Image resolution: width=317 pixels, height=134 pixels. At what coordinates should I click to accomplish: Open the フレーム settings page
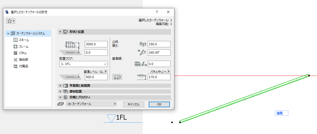point(24,47)
